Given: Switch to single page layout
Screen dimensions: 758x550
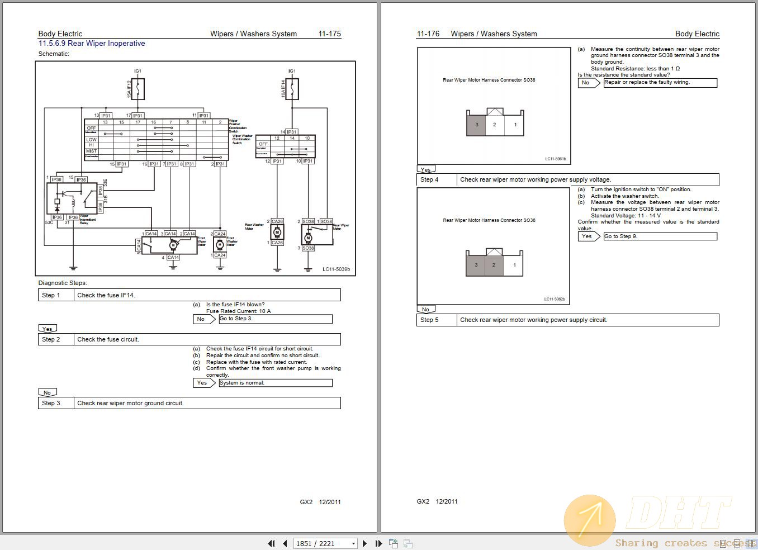Looking at the screenshot, I should point(723,543).
